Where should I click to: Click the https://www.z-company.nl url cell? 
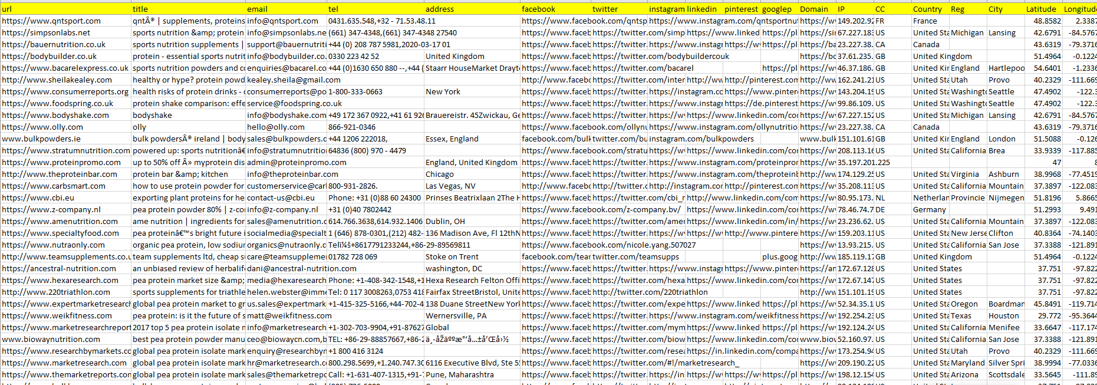click(65, 209)
